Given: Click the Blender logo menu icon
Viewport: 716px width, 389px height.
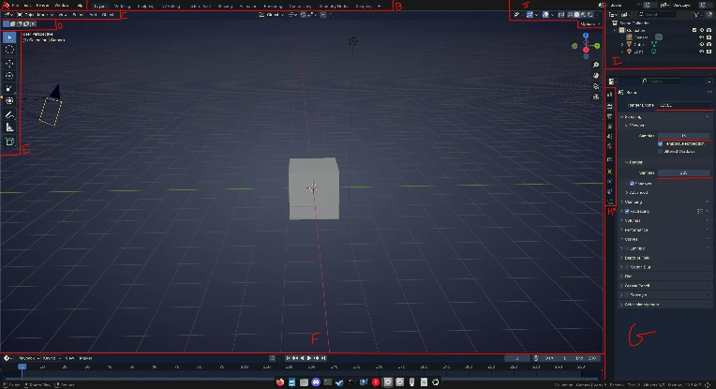Looking at the screenshot, I should pos(6,6).
